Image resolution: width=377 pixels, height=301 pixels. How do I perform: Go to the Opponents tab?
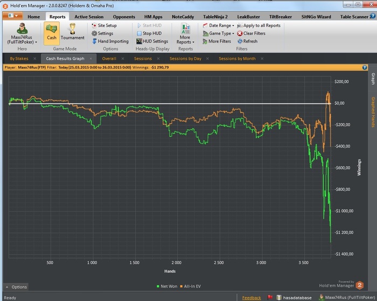(x=124, y=17)
